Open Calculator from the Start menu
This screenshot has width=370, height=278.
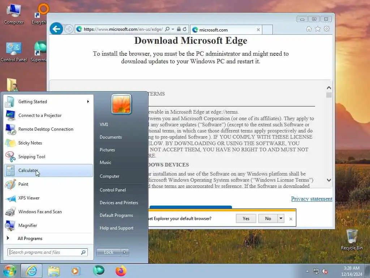pyautogui.click(x=48, y=170)
